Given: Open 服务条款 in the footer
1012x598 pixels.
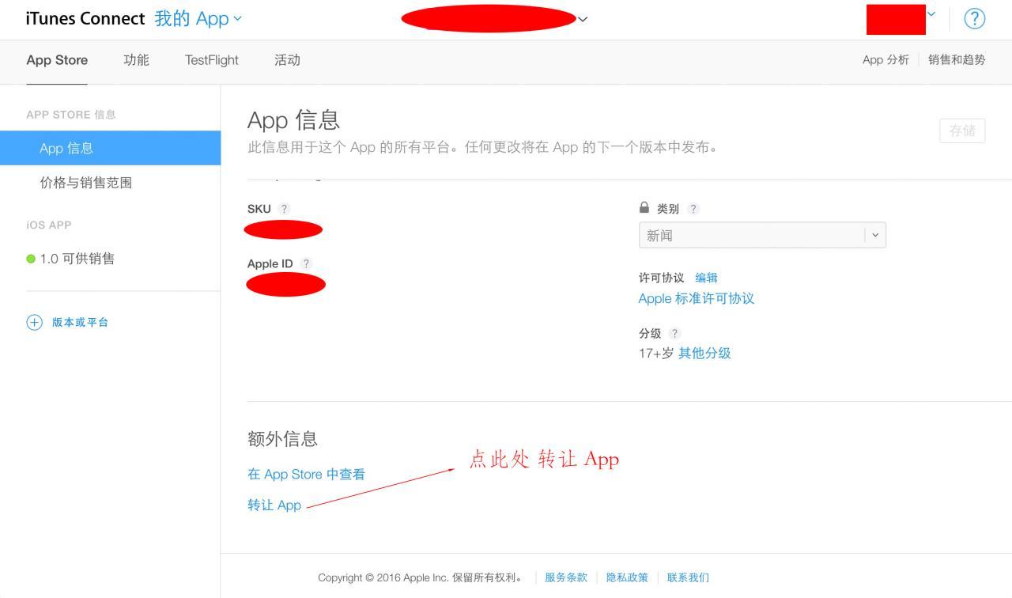Looking at the screenshot, I should tap(566, 577).
